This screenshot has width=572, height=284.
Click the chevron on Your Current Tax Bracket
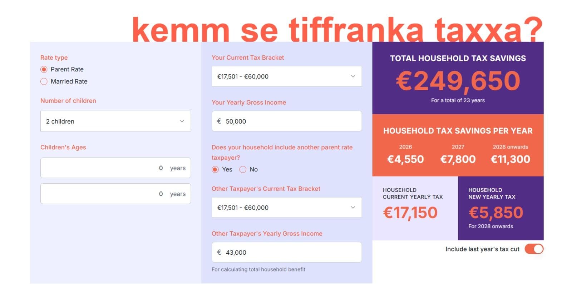point(353,76)
